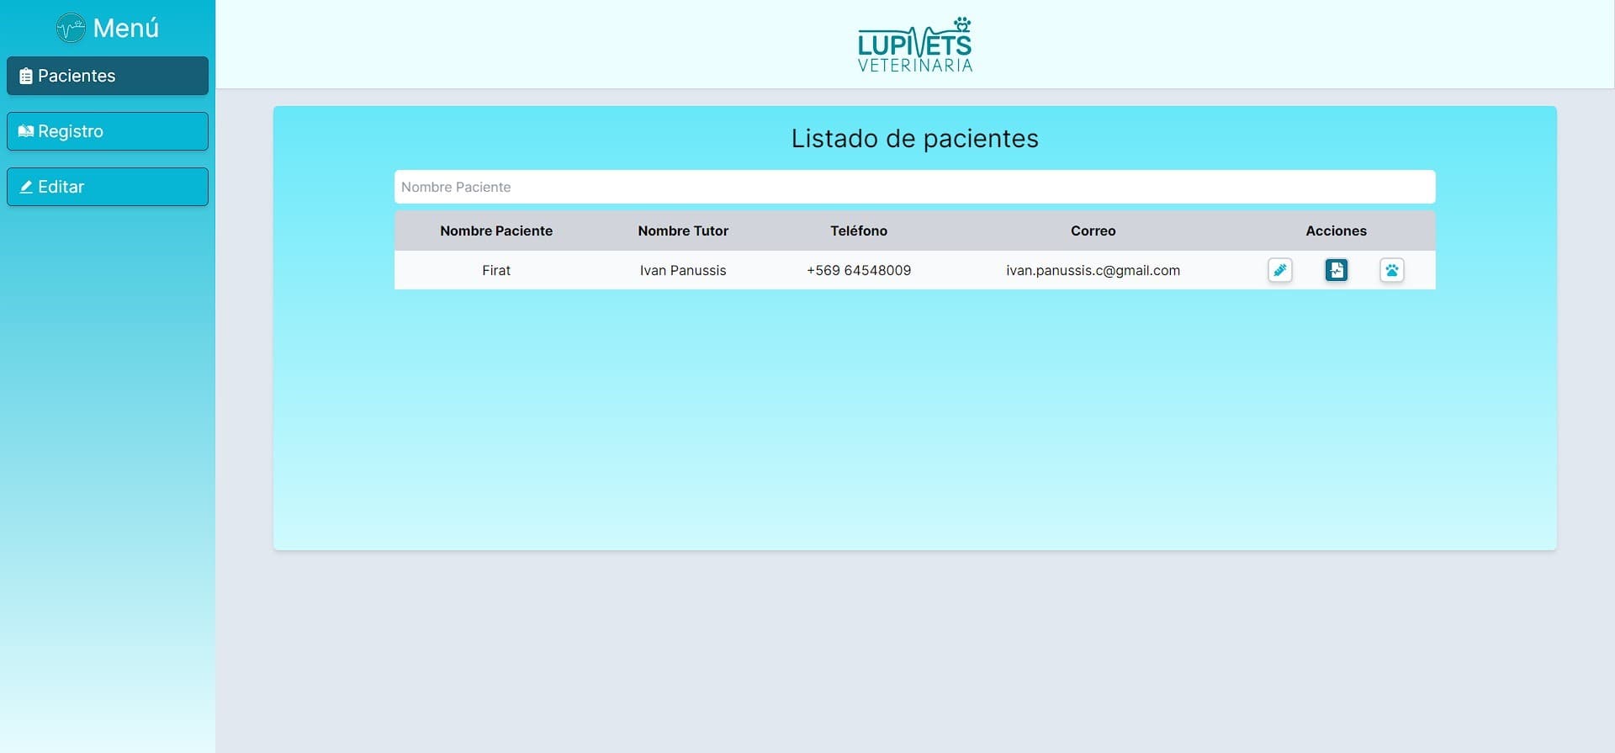Click the email ivan.panussis.c@gmail.com
This screenshot has height=753, width=1615.
[x=1093, y=270]
